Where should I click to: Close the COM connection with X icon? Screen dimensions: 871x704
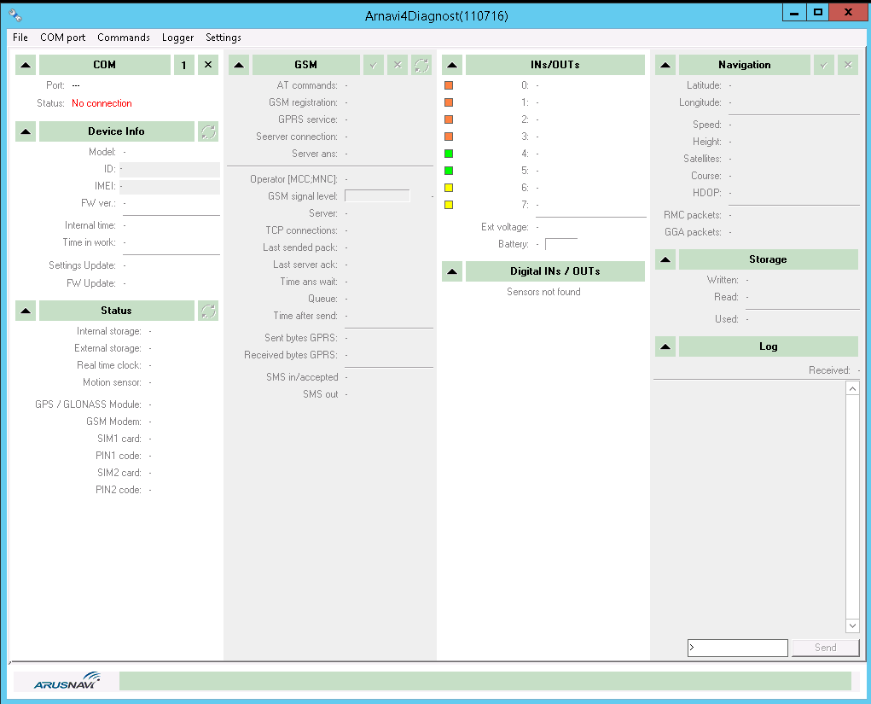point(208,65)
